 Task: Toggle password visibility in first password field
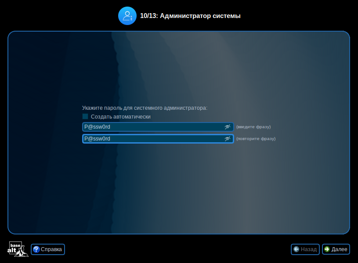point(228,127)
